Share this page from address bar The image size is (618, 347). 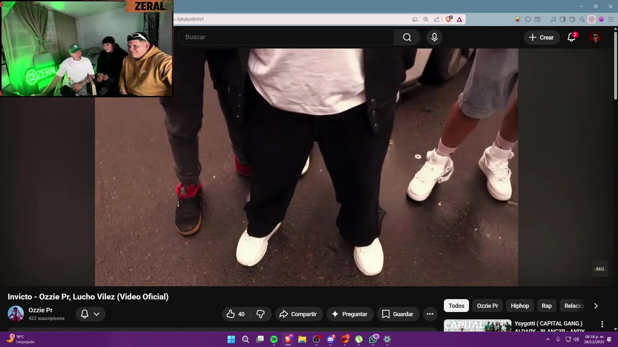pyautogui.click(x=437, y=19)
